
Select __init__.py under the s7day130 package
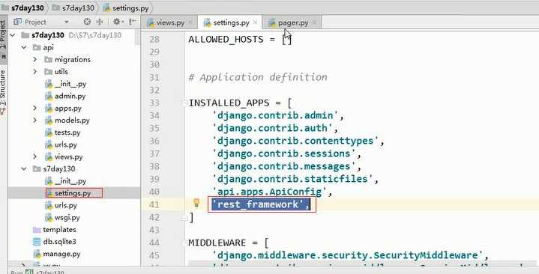[70, 181]
